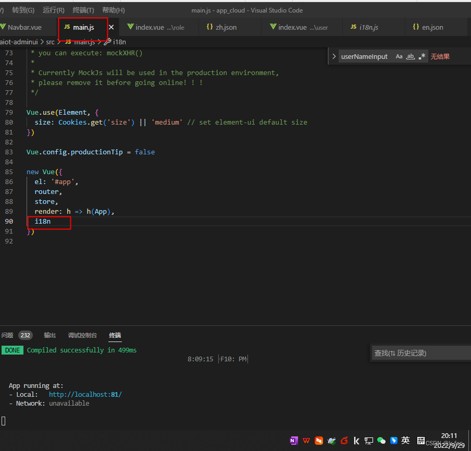Click the white K tray icon

pyautogui.click(x=356, y=441)
